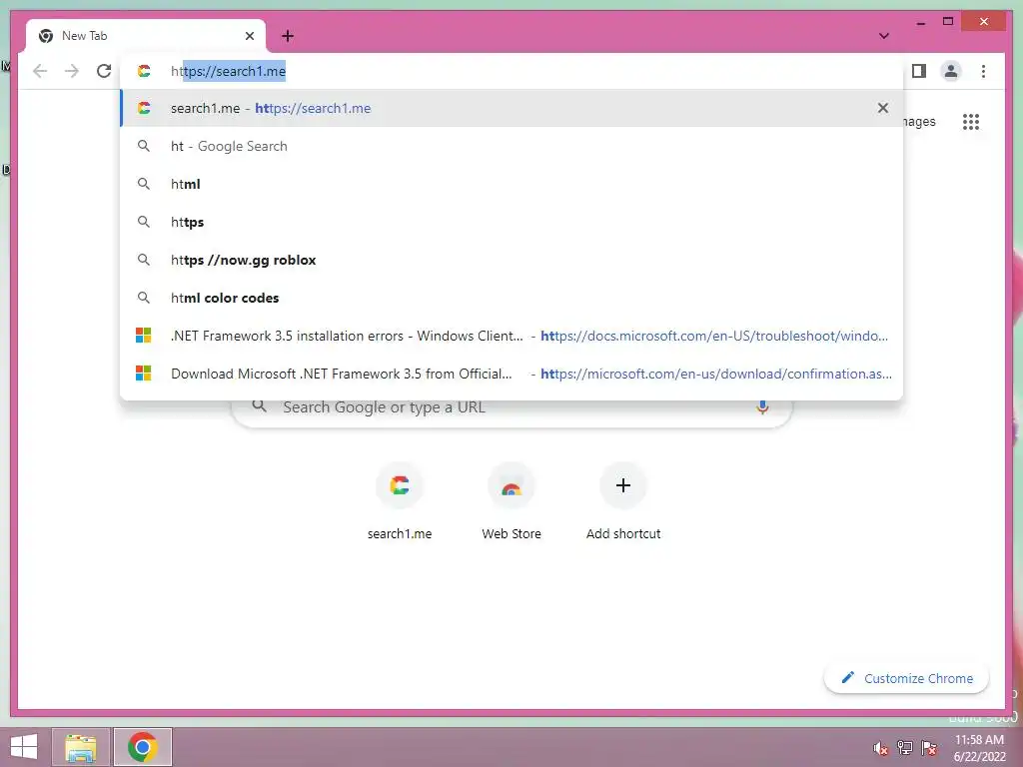The width and height of the screenshot is (1023, 767).
Task: Open the search1.me shortcut tile
Action: pyautogui.click(x=400, y=501)
